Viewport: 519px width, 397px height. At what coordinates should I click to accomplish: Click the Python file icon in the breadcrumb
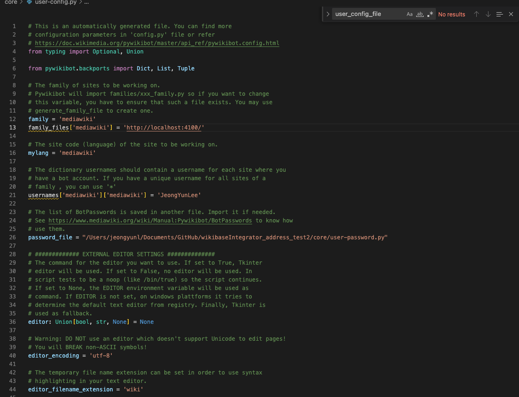[28, 2]
